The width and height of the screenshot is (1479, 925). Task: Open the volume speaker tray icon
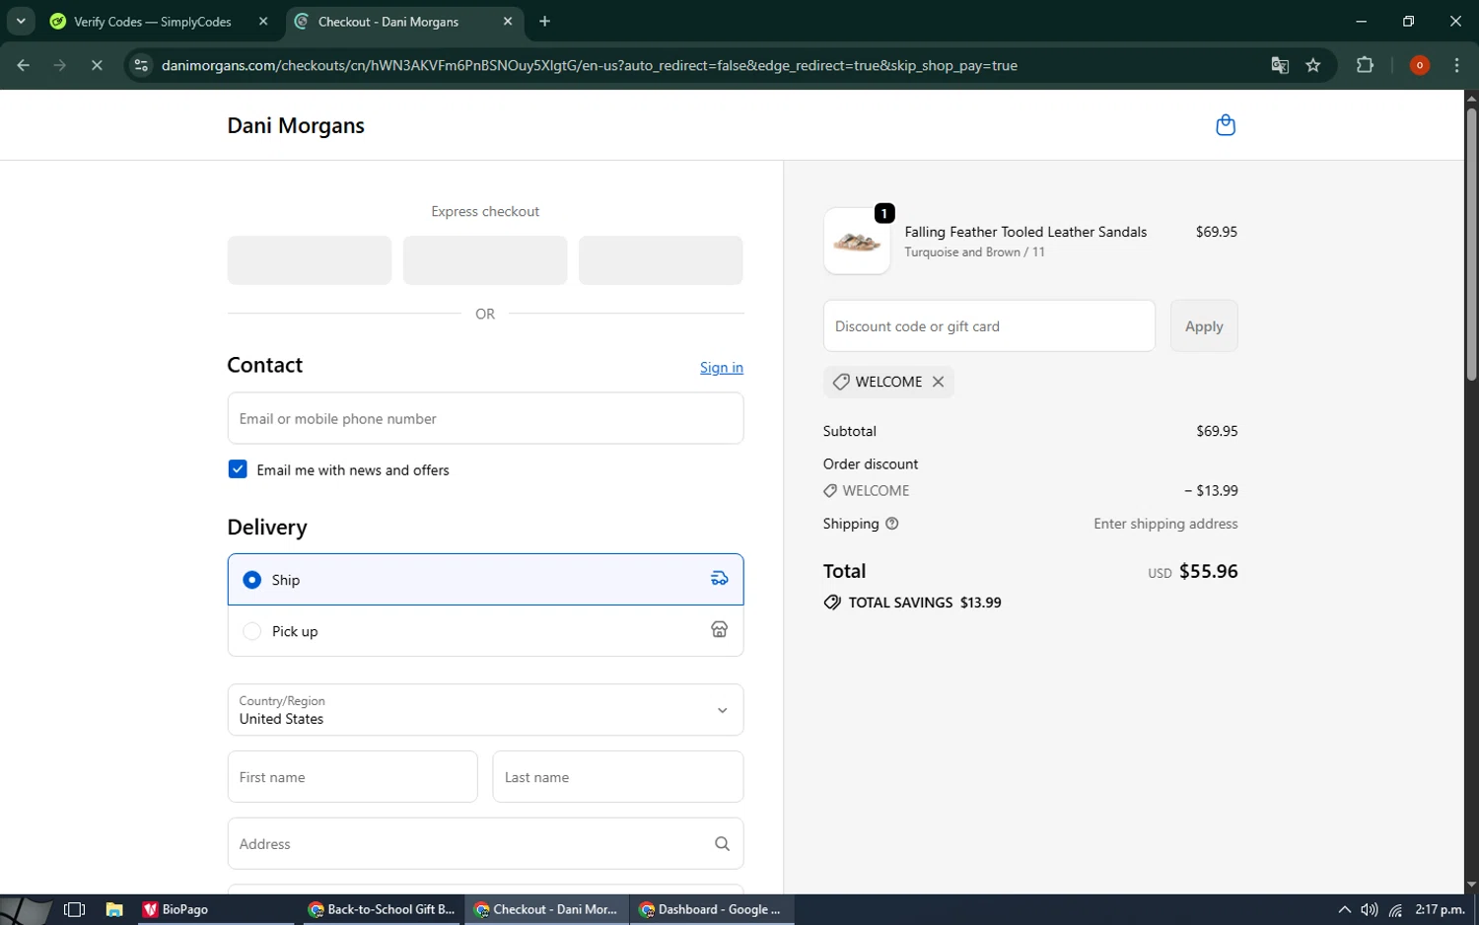(1370, 909)
